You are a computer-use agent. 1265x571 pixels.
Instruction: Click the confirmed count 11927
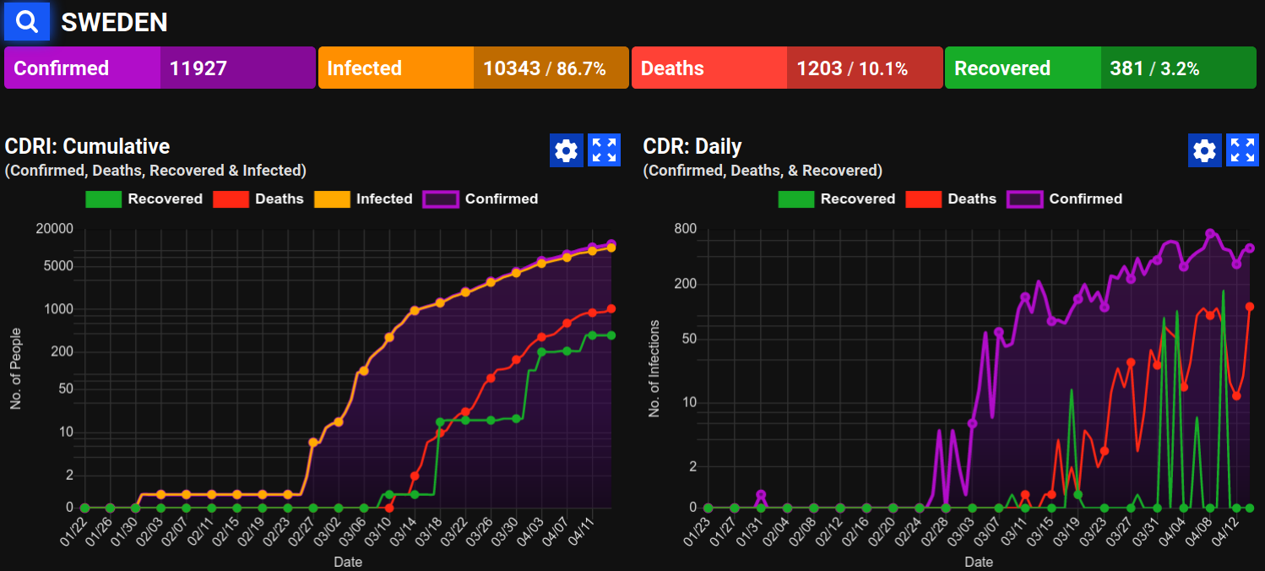pos(198,68)
